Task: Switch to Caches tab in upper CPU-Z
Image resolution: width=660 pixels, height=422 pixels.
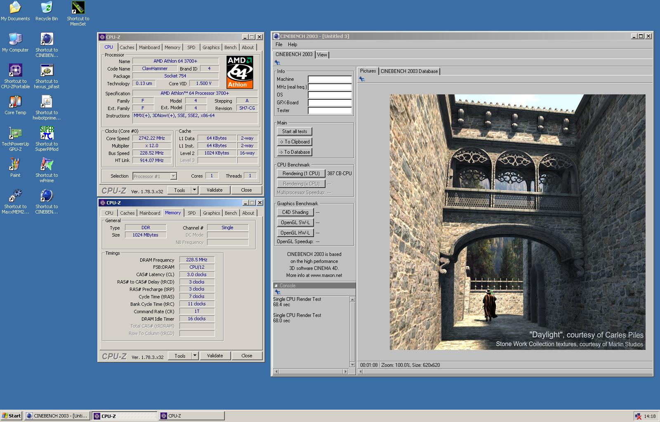Action: pyautogui.click(x=127, y=47)
